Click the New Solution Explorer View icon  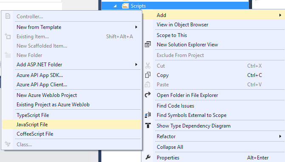point(147,44)
